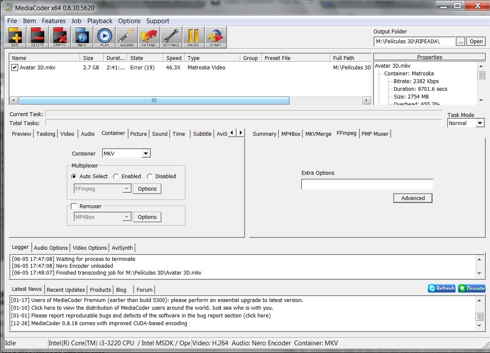Click the ADD toolbar icon
The height and width of the screenshot is (353, 490).
click(x=15, y=37)
